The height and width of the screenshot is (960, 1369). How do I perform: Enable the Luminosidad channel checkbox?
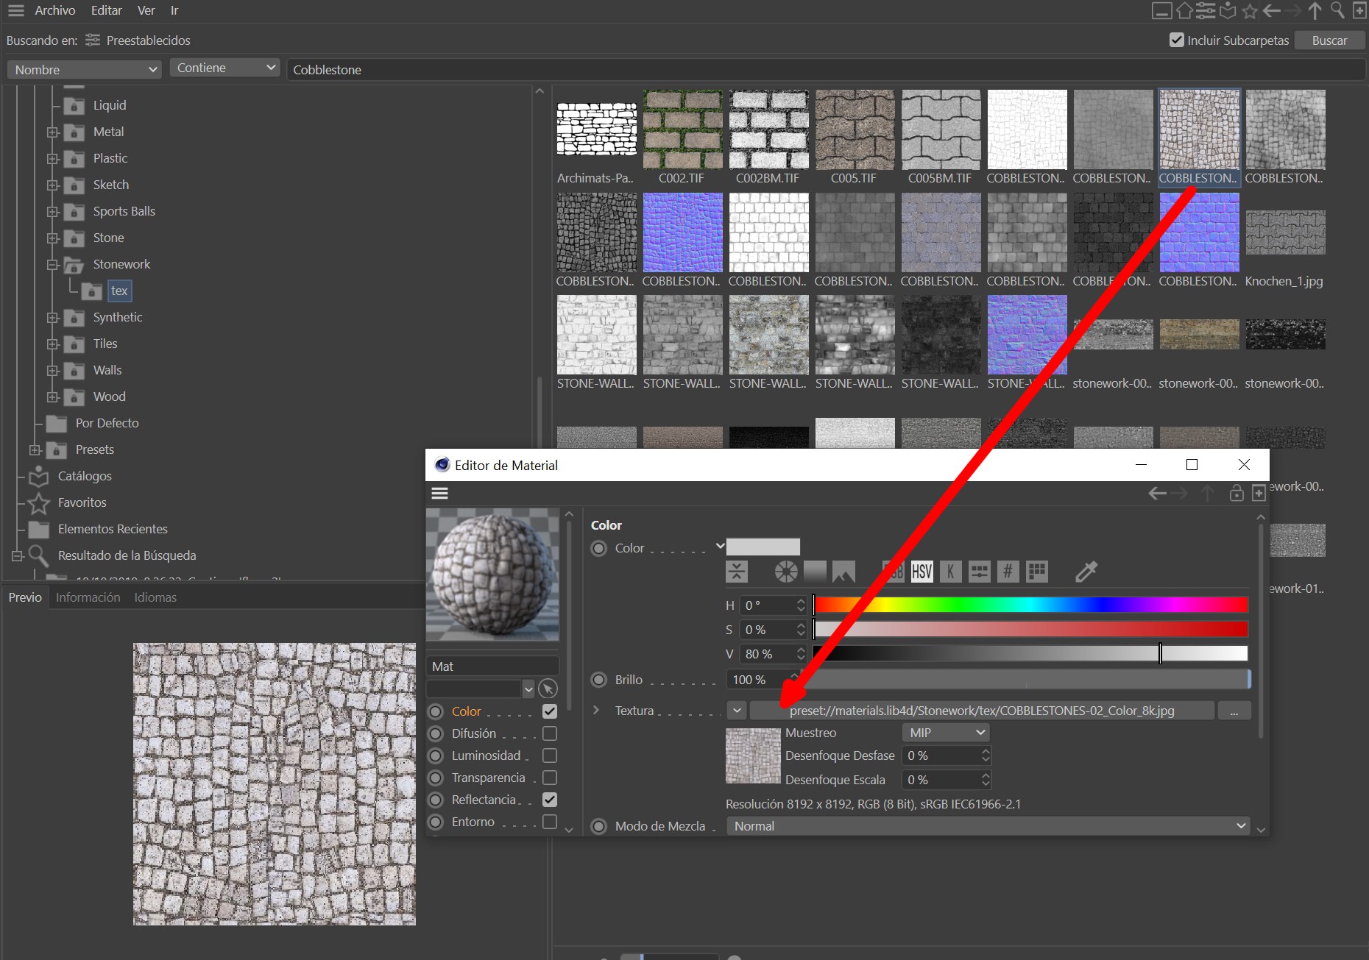coord(549,755)
